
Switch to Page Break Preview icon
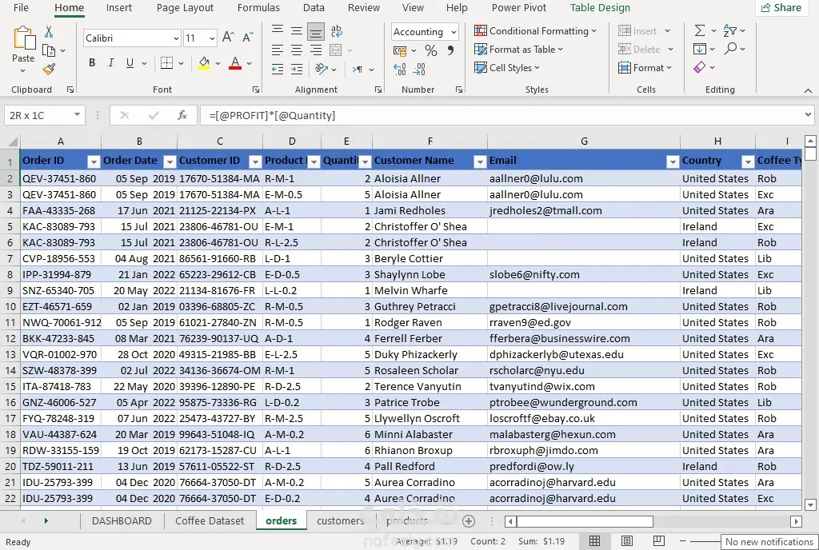[659, 541]
